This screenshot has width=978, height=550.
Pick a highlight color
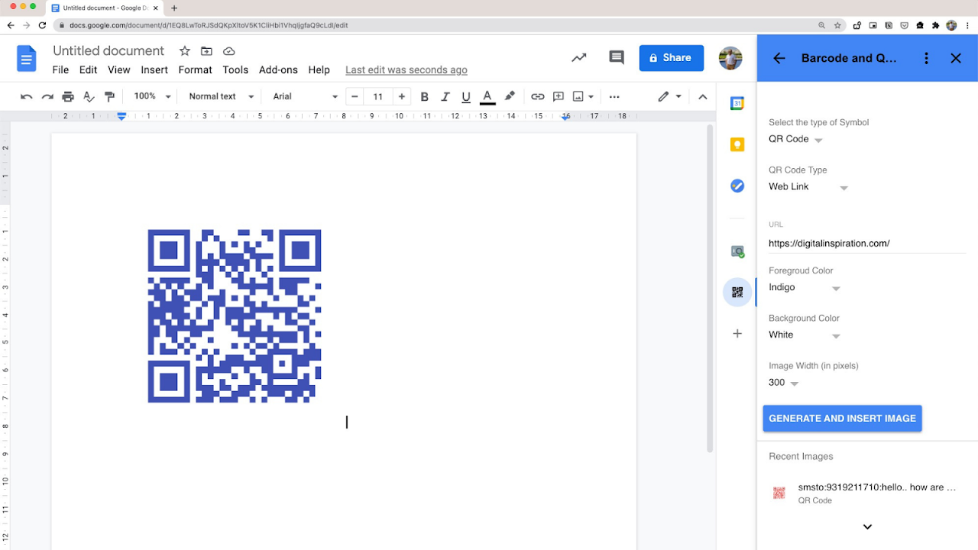tap(510, 96)
